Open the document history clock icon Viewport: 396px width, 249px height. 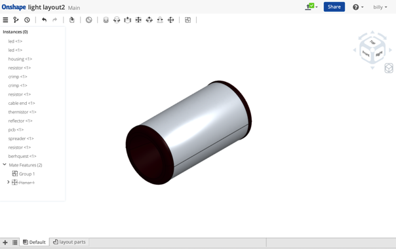tap(27, 20)
